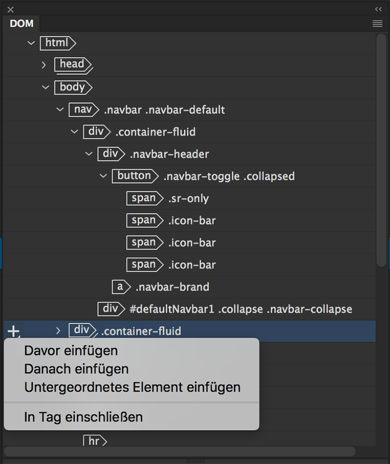Select 'In Tag einschließen' option
This screenshot has height=464, width=390.
(x=84, y=417)
